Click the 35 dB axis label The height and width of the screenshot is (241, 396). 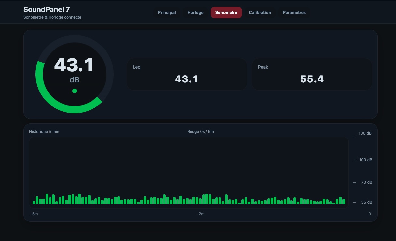coord(367,202)
